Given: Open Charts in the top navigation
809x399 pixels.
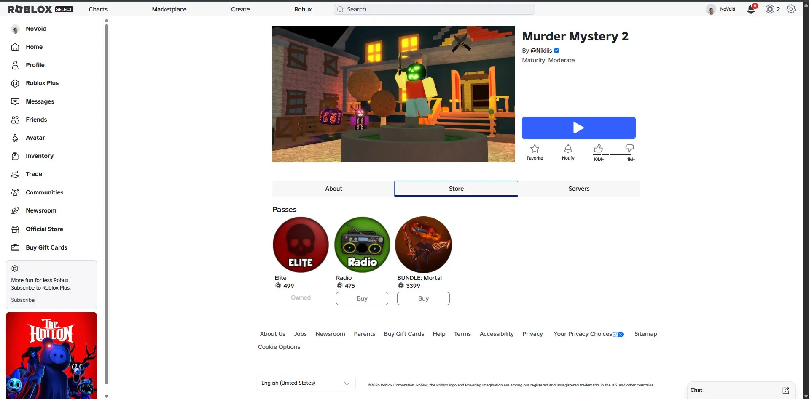Looking at the screenshot, I should 98,9.
